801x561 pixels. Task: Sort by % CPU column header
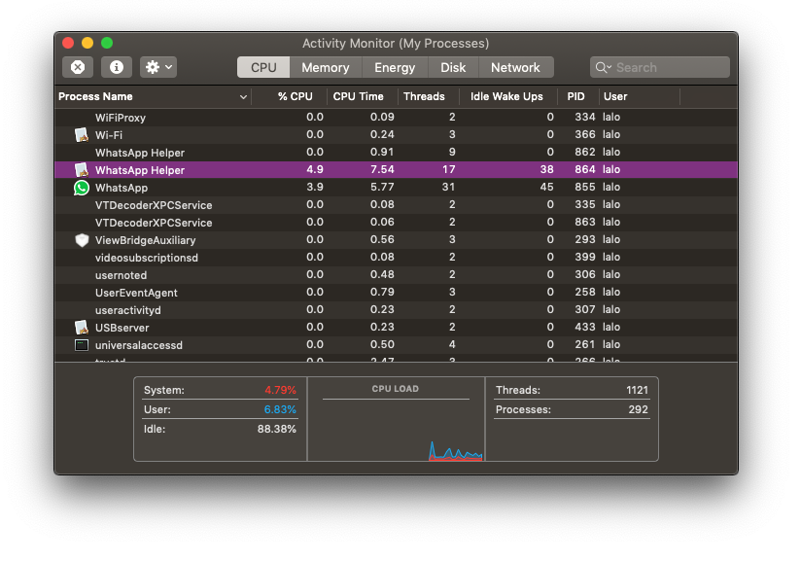(x=295, y=96)
